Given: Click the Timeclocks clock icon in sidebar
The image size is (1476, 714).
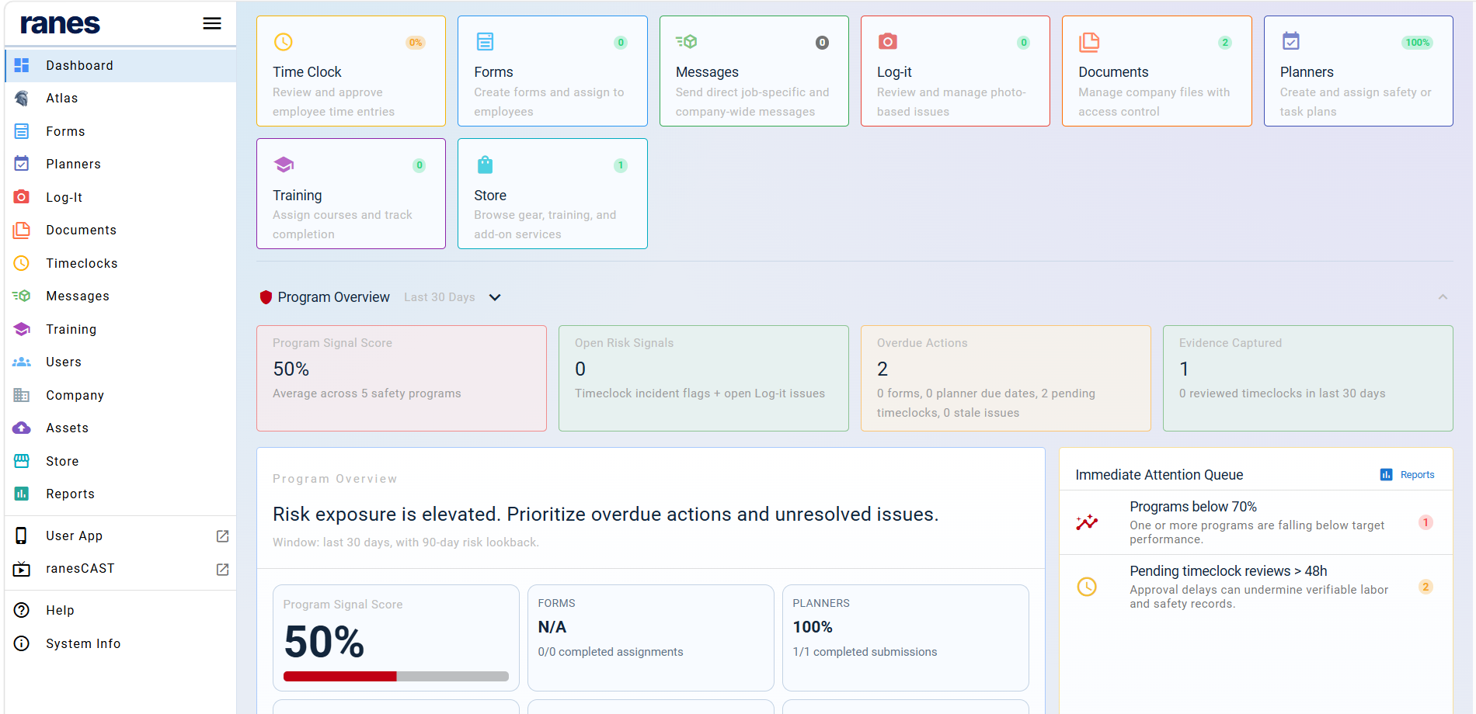Looking at the screenshot, I should [22, 263].
